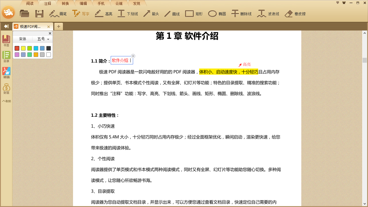Open a new document tab with plus button
The height and width of the screenshot is (207, 368).
(59, 26)
